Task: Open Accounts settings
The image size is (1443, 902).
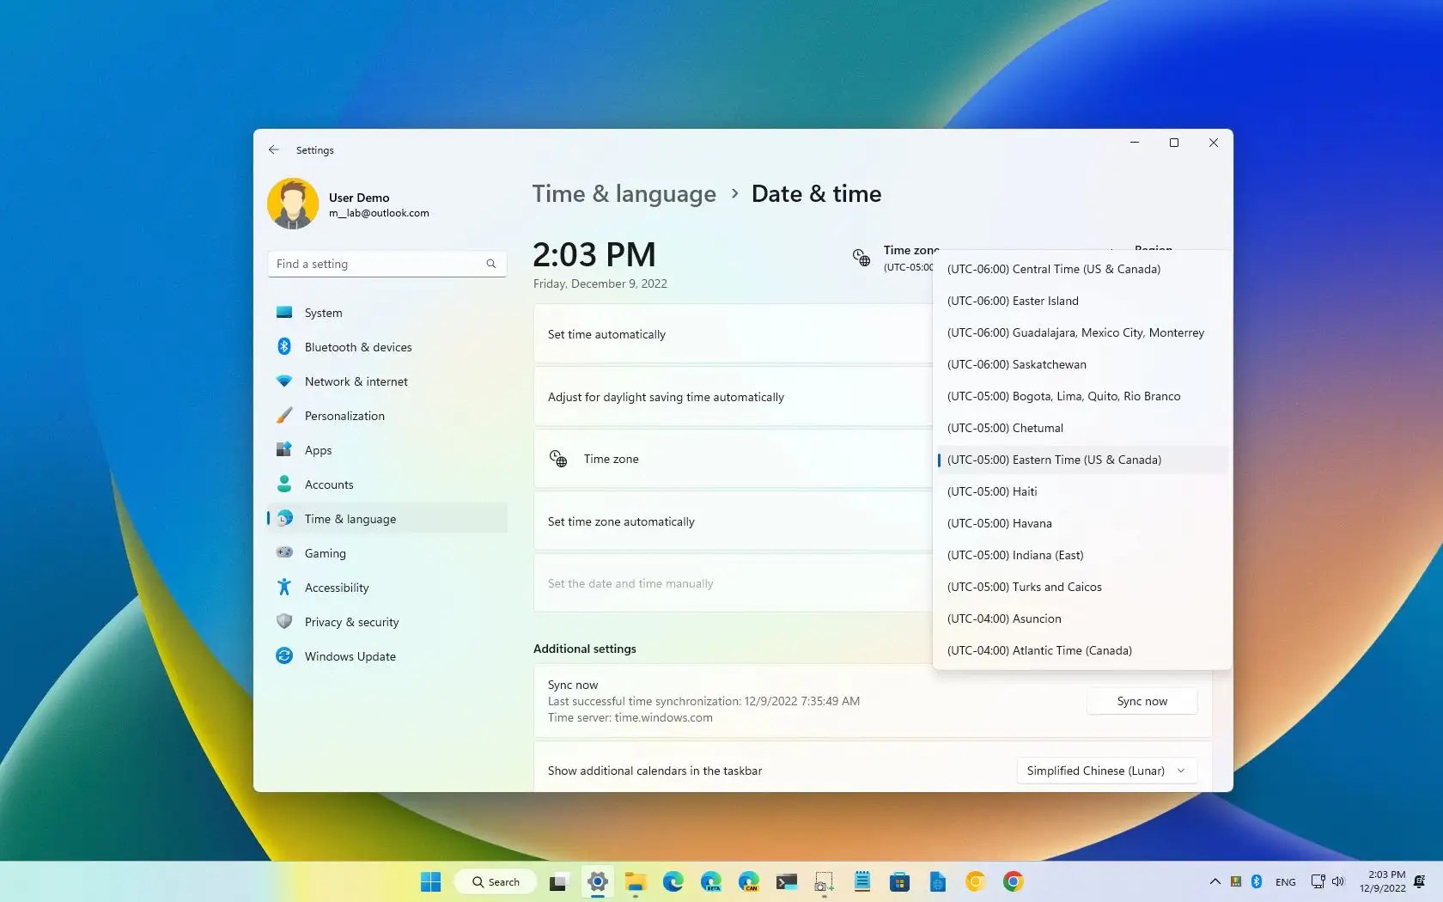Action: [x=328, y=485]
